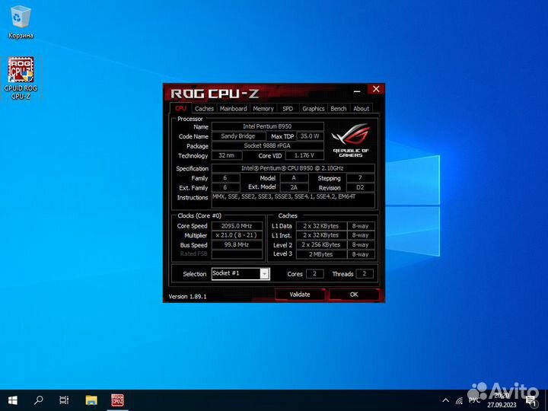This screenshot has width=548, height=411.
Task: Open File Explorer from the taskbar
Action: pyautogui.click(x=91, y=400)
